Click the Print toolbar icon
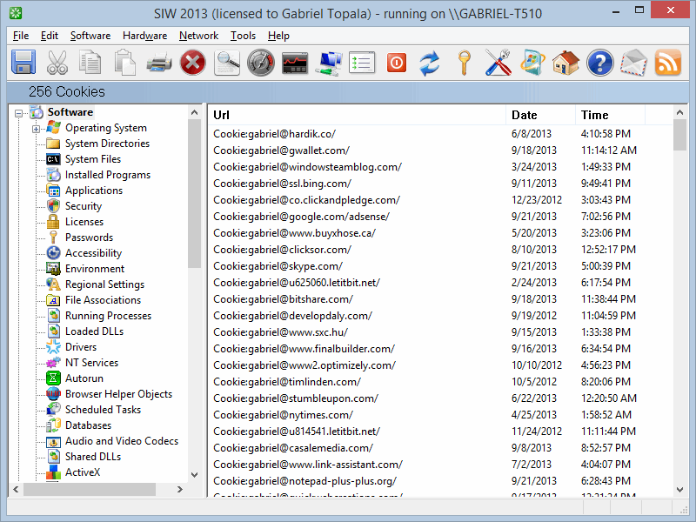Screen dimensions: 696x522 pos(158,63)
